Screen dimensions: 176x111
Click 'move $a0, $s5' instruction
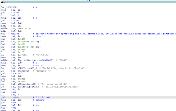[11, 18]
